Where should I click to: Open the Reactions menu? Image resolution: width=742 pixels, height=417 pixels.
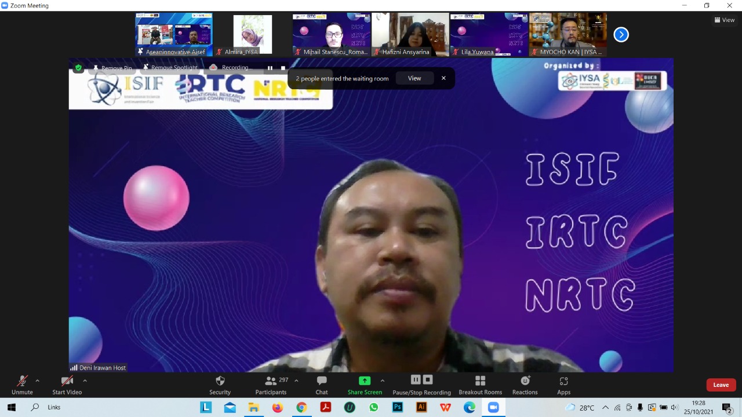tap(525, 385)
